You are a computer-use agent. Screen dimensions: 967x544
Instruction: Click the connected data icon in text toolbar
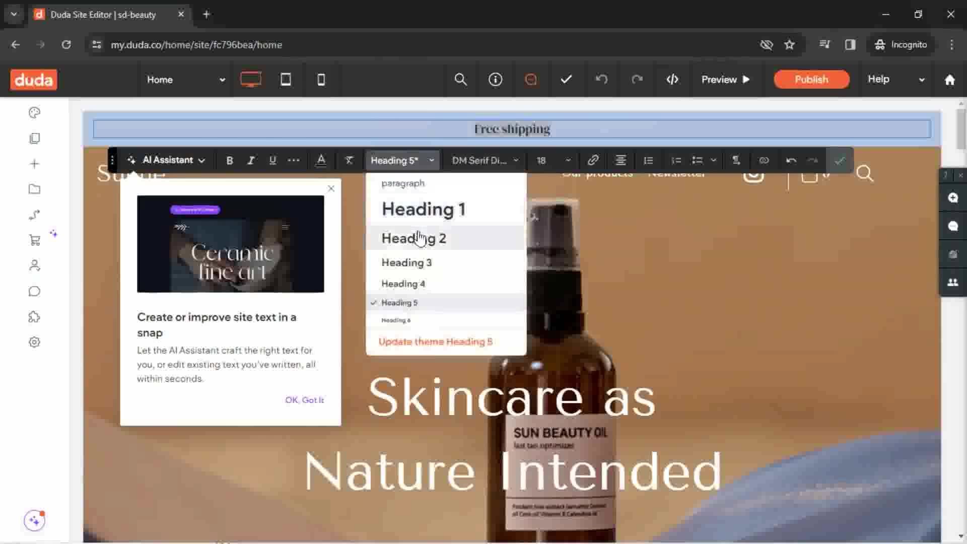coord(764,160)
